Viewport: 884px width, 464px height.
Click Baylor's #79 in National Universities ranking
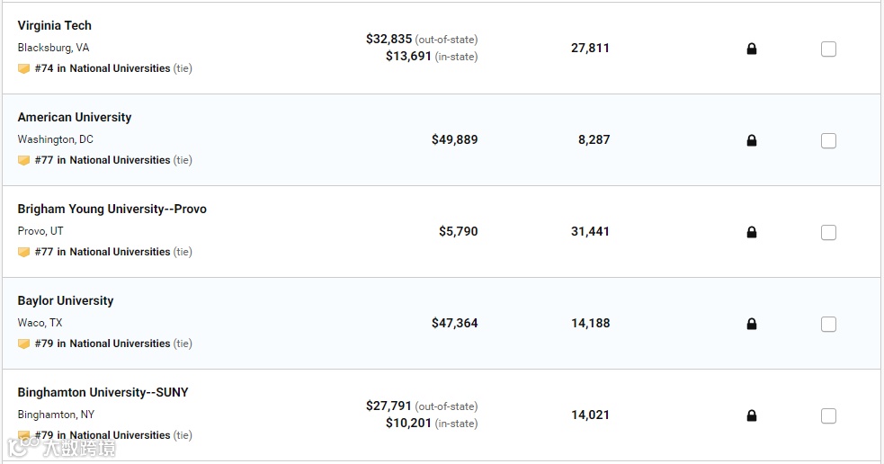(x=103, y=344)
